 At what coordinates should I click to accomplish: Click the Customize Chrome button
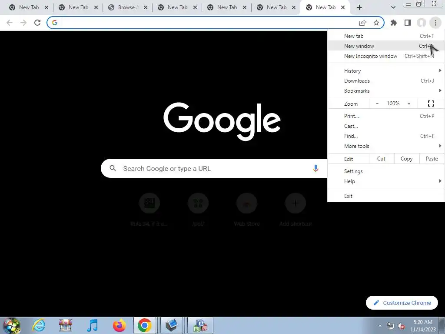click(x=402, y=303)
